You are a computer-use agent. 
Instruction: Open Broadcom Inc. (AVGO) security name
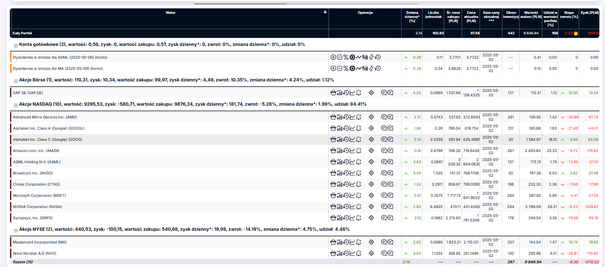33,173
